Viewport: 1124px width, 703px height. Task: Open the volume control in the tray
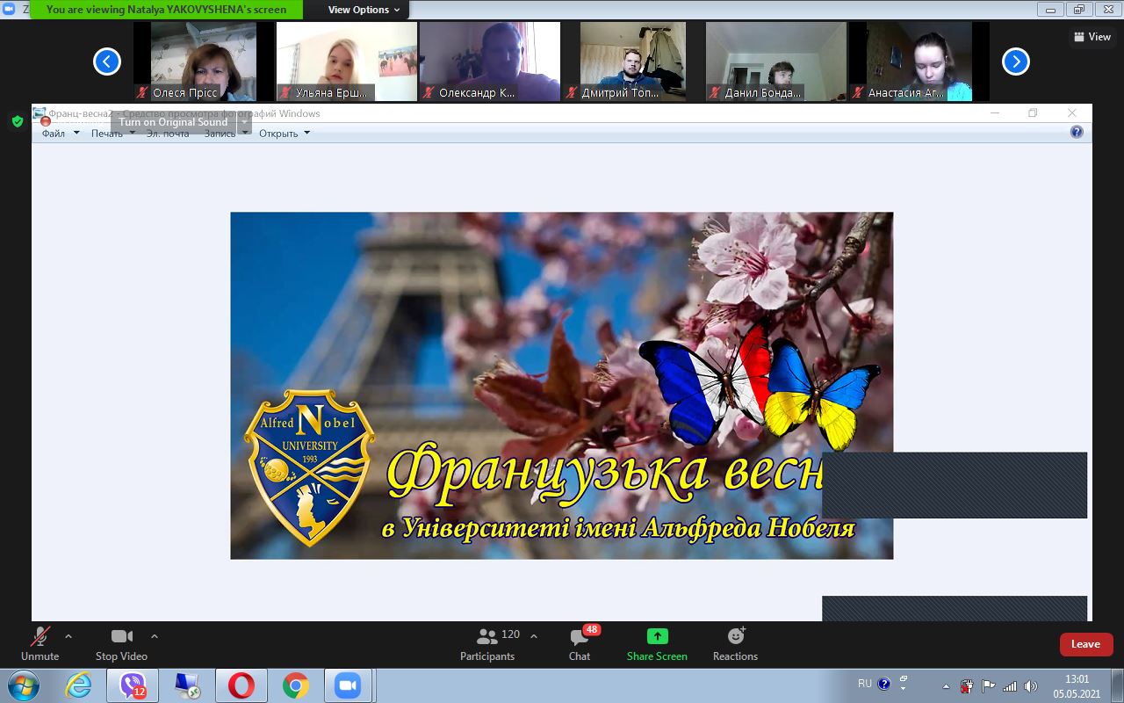pyautogui.click(x=1031, y=685)
